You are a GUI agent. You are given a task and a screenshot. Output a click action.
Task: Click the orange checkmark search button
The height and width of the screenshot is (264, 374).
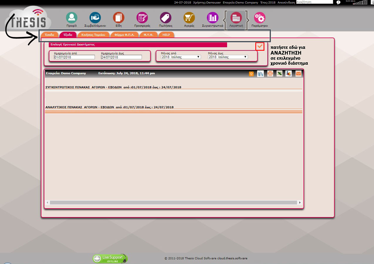tap(260, 46)
